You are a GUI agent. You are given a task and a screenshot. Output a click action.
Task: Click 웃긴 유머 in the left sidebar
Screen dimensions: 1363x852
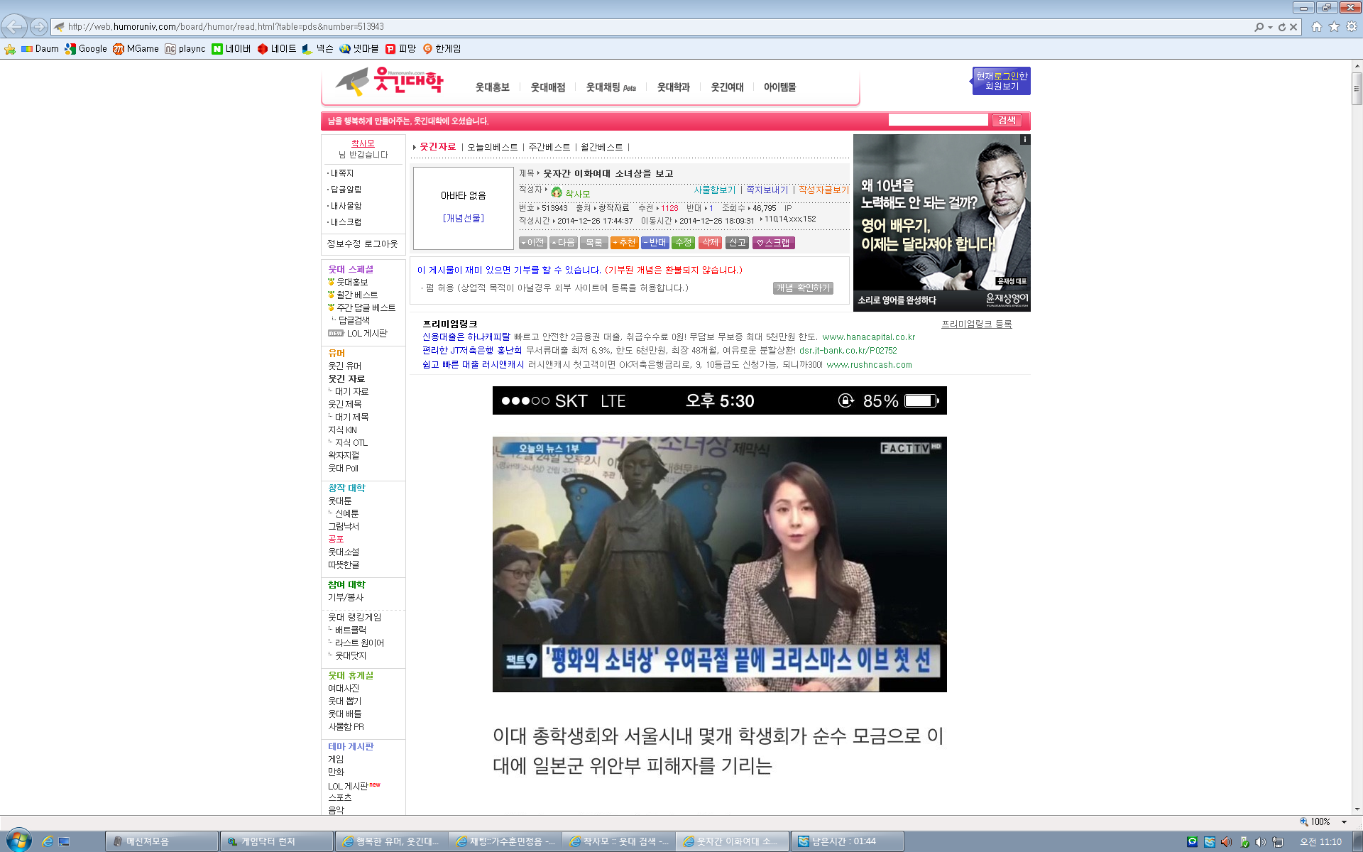tap(344, 366)
